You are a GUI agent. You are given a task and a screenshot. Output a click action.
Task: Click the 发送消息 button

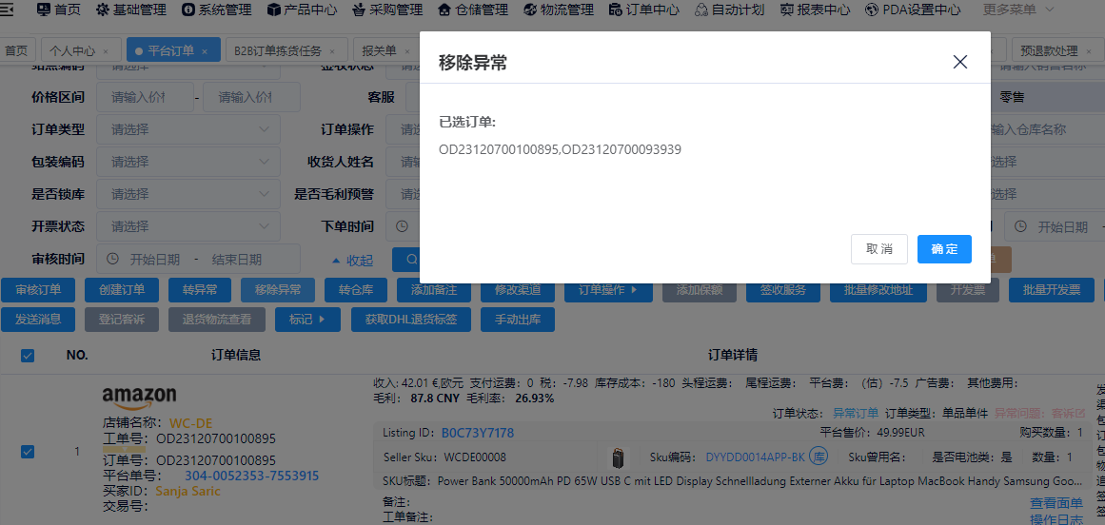[x=39, y=320]
